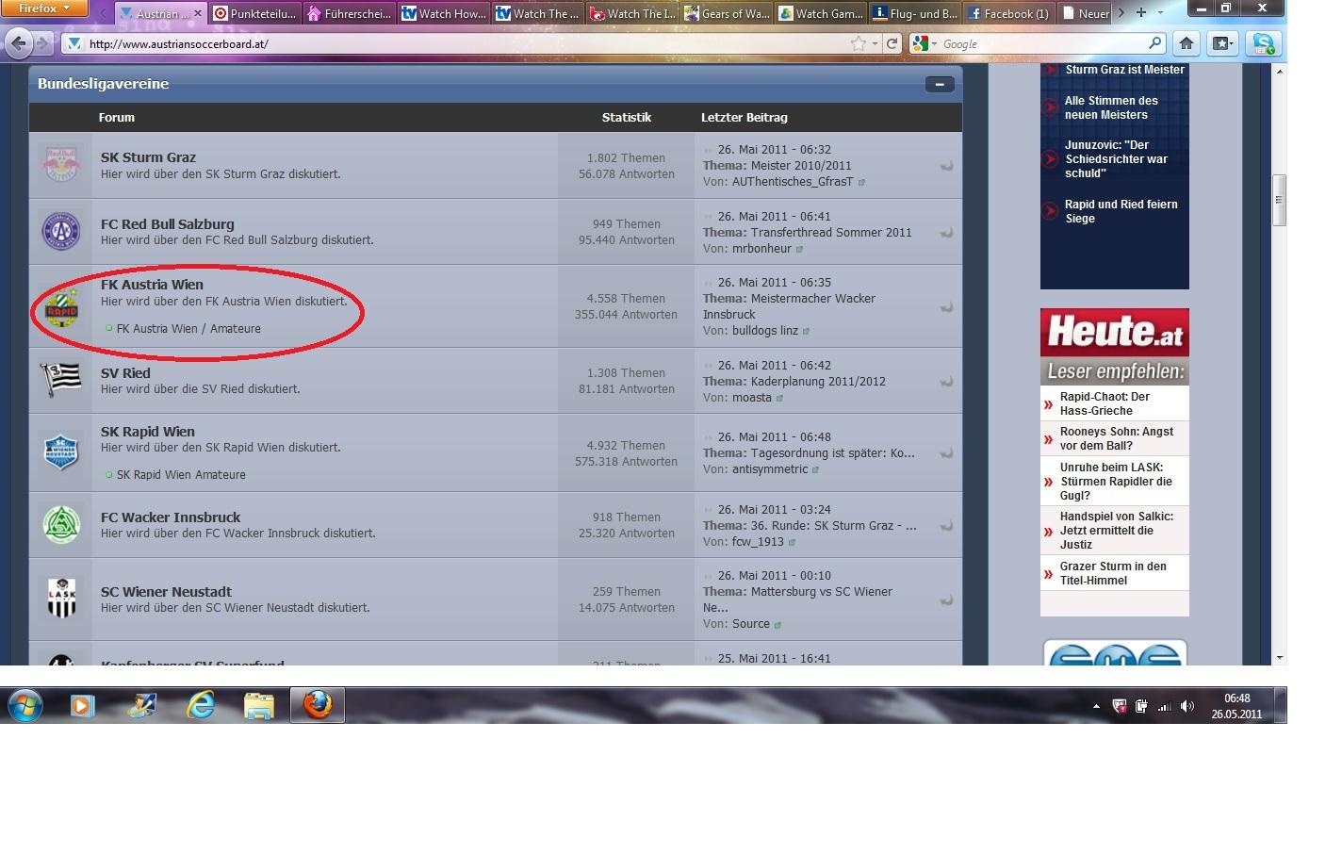Screen dimensions: 1342x854
Task: Open the Windows Start menu orb
Action: [x=25, y=705]
